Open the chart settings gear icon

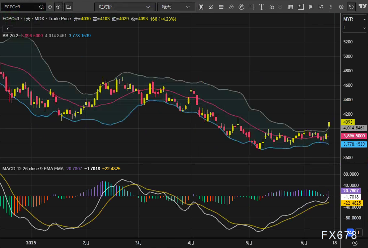pyautogui.click(x=341, y=7)
